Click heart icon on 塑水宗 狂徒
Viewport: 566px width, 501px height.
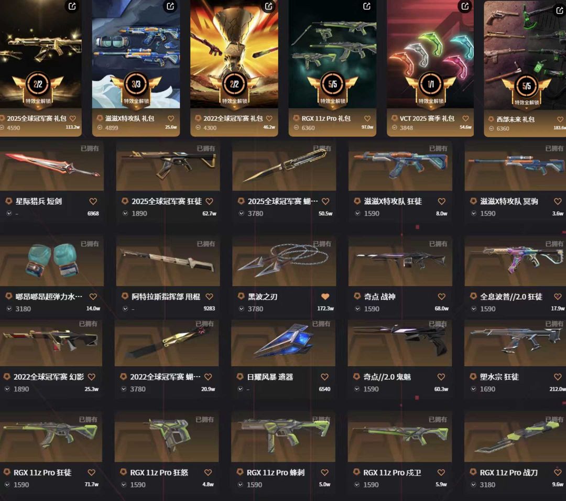coord(558,377)
